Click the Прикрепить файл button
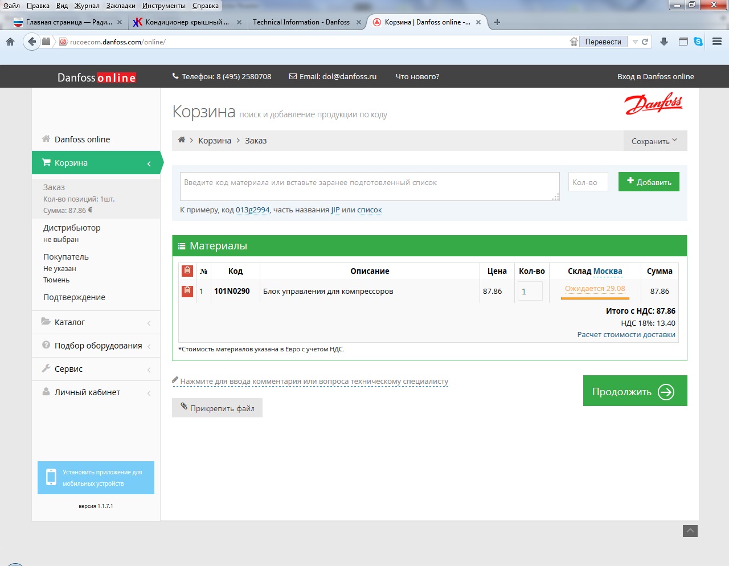Screen dimensions: 729x566 (217, 408)
